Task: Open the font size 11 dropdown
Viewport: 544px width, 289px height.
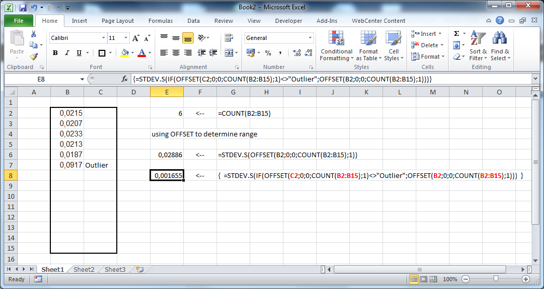Action: click(x=126, y=38)
